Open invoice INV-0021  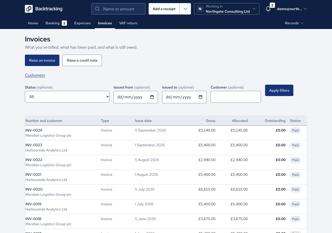(x=33, y=174)
